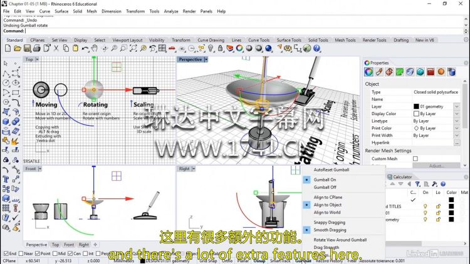Screen dimensions: 470x264
Task: Toggle the Int osnap checkbox
Action: [x=85, y=253]
